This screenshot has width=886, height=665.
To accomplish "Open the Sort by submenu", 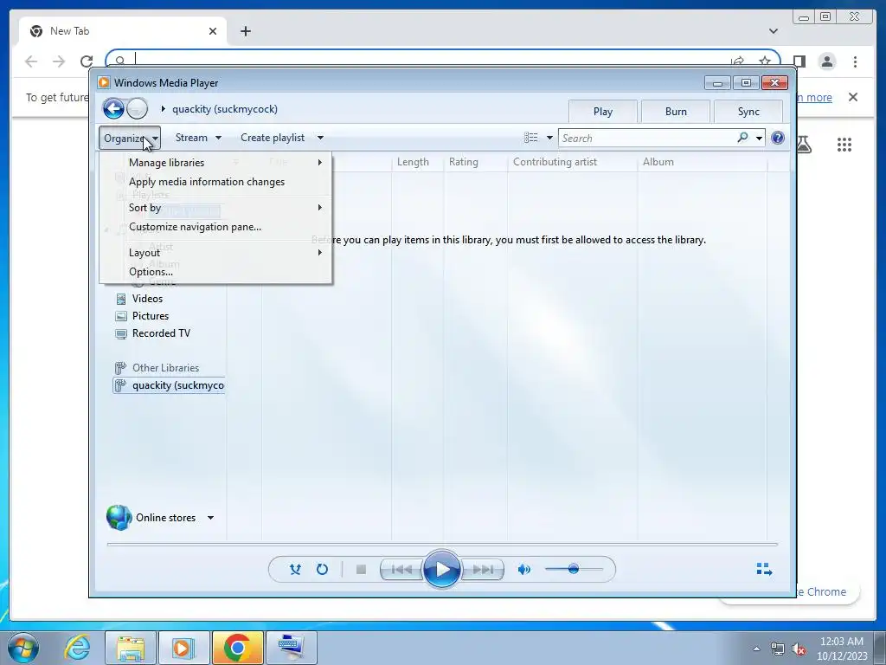I will tap(215, 208).
